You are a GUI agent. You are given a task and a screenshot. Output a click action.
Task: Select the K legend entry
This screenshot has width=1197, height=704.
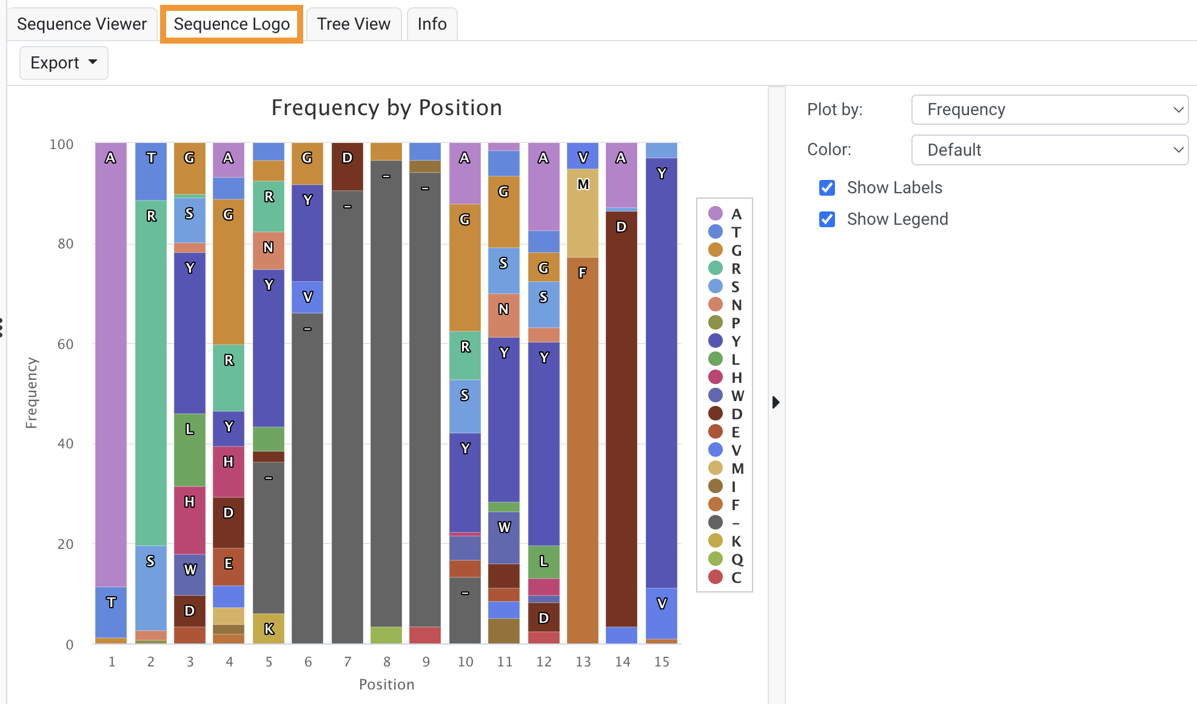(x=716, y=541)
